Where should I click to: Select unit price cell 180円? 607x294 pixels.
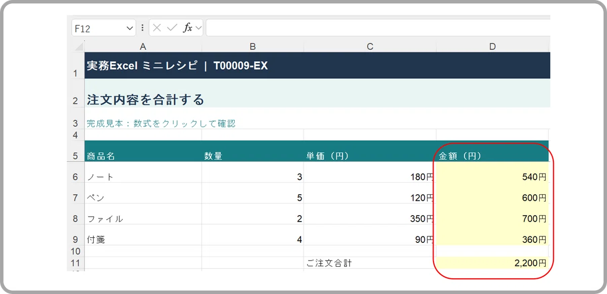click(370, 172)
